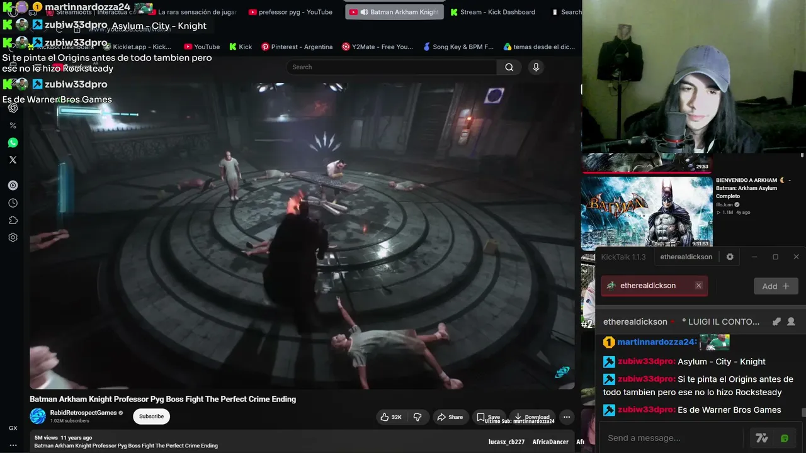Download the YouTube video
Image resolution: width=806 pixels, height=453 pixels.
532,417
